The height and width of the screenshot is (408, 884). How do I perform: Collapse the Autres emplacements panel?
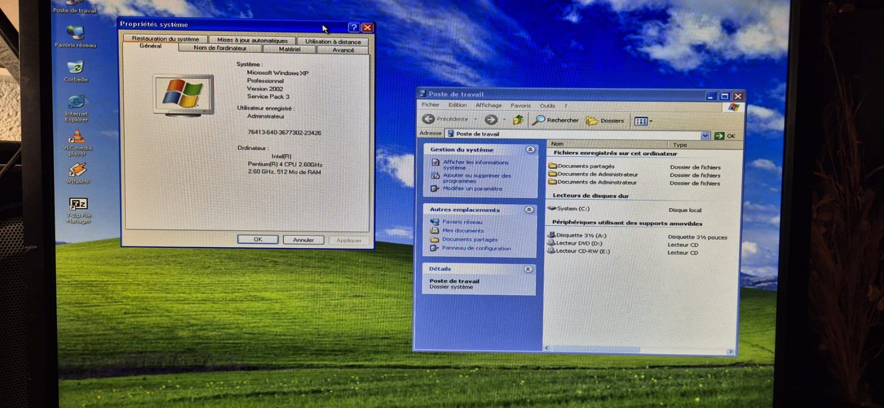point(529,210)
